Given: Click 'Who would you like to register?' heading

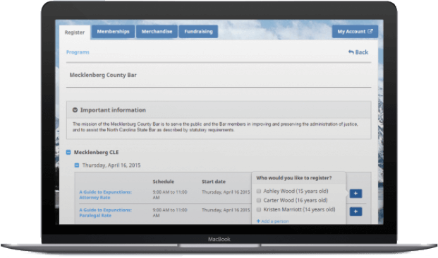Looking at the screenshot, I should (294, 178).
